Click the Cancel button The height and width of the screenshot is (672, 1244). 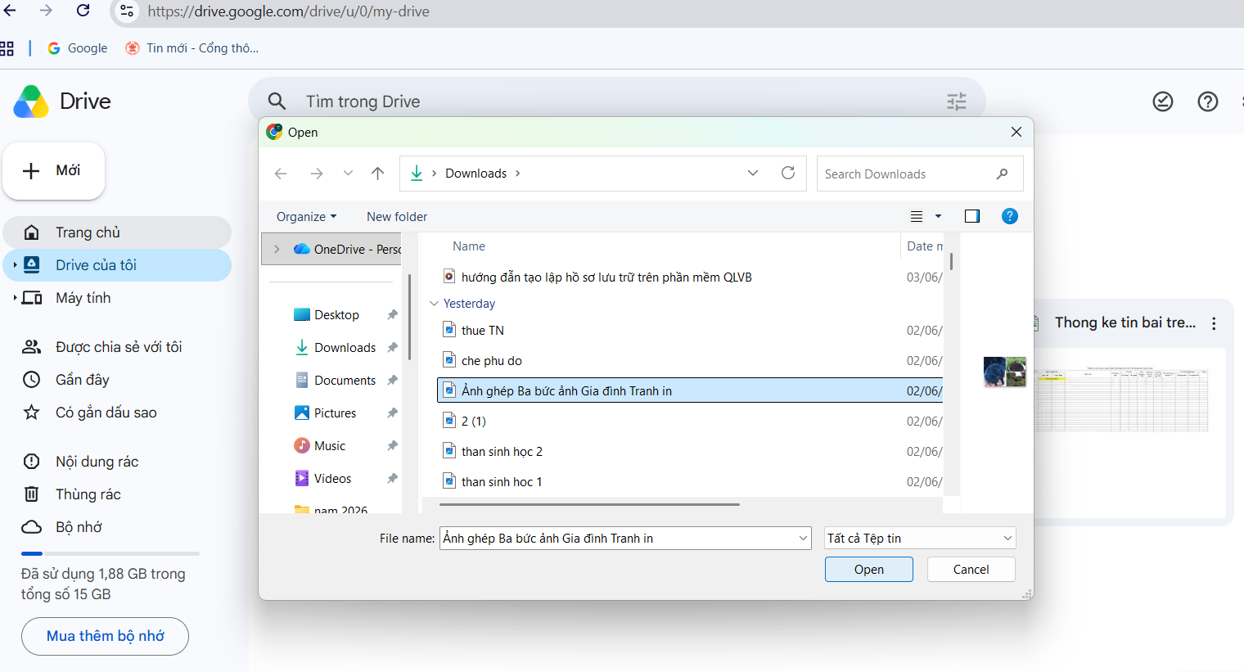pos(971,570)
